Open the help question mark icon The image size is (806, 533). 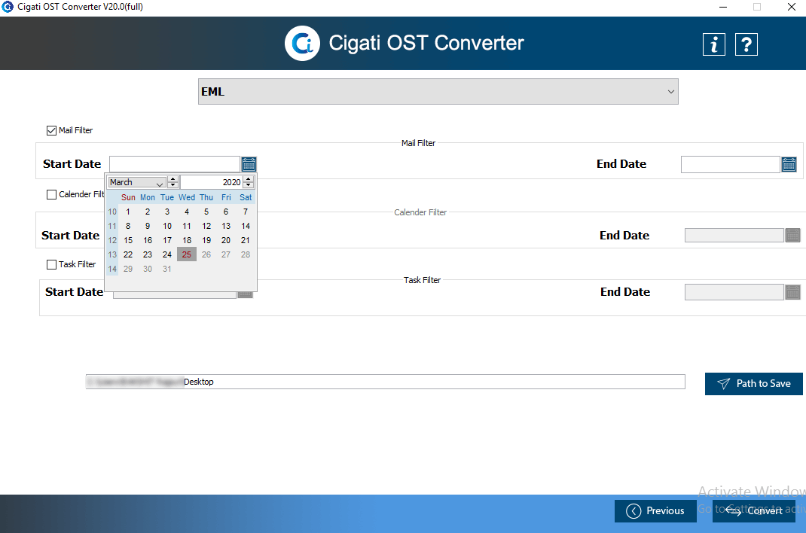(x=746, y=44)
